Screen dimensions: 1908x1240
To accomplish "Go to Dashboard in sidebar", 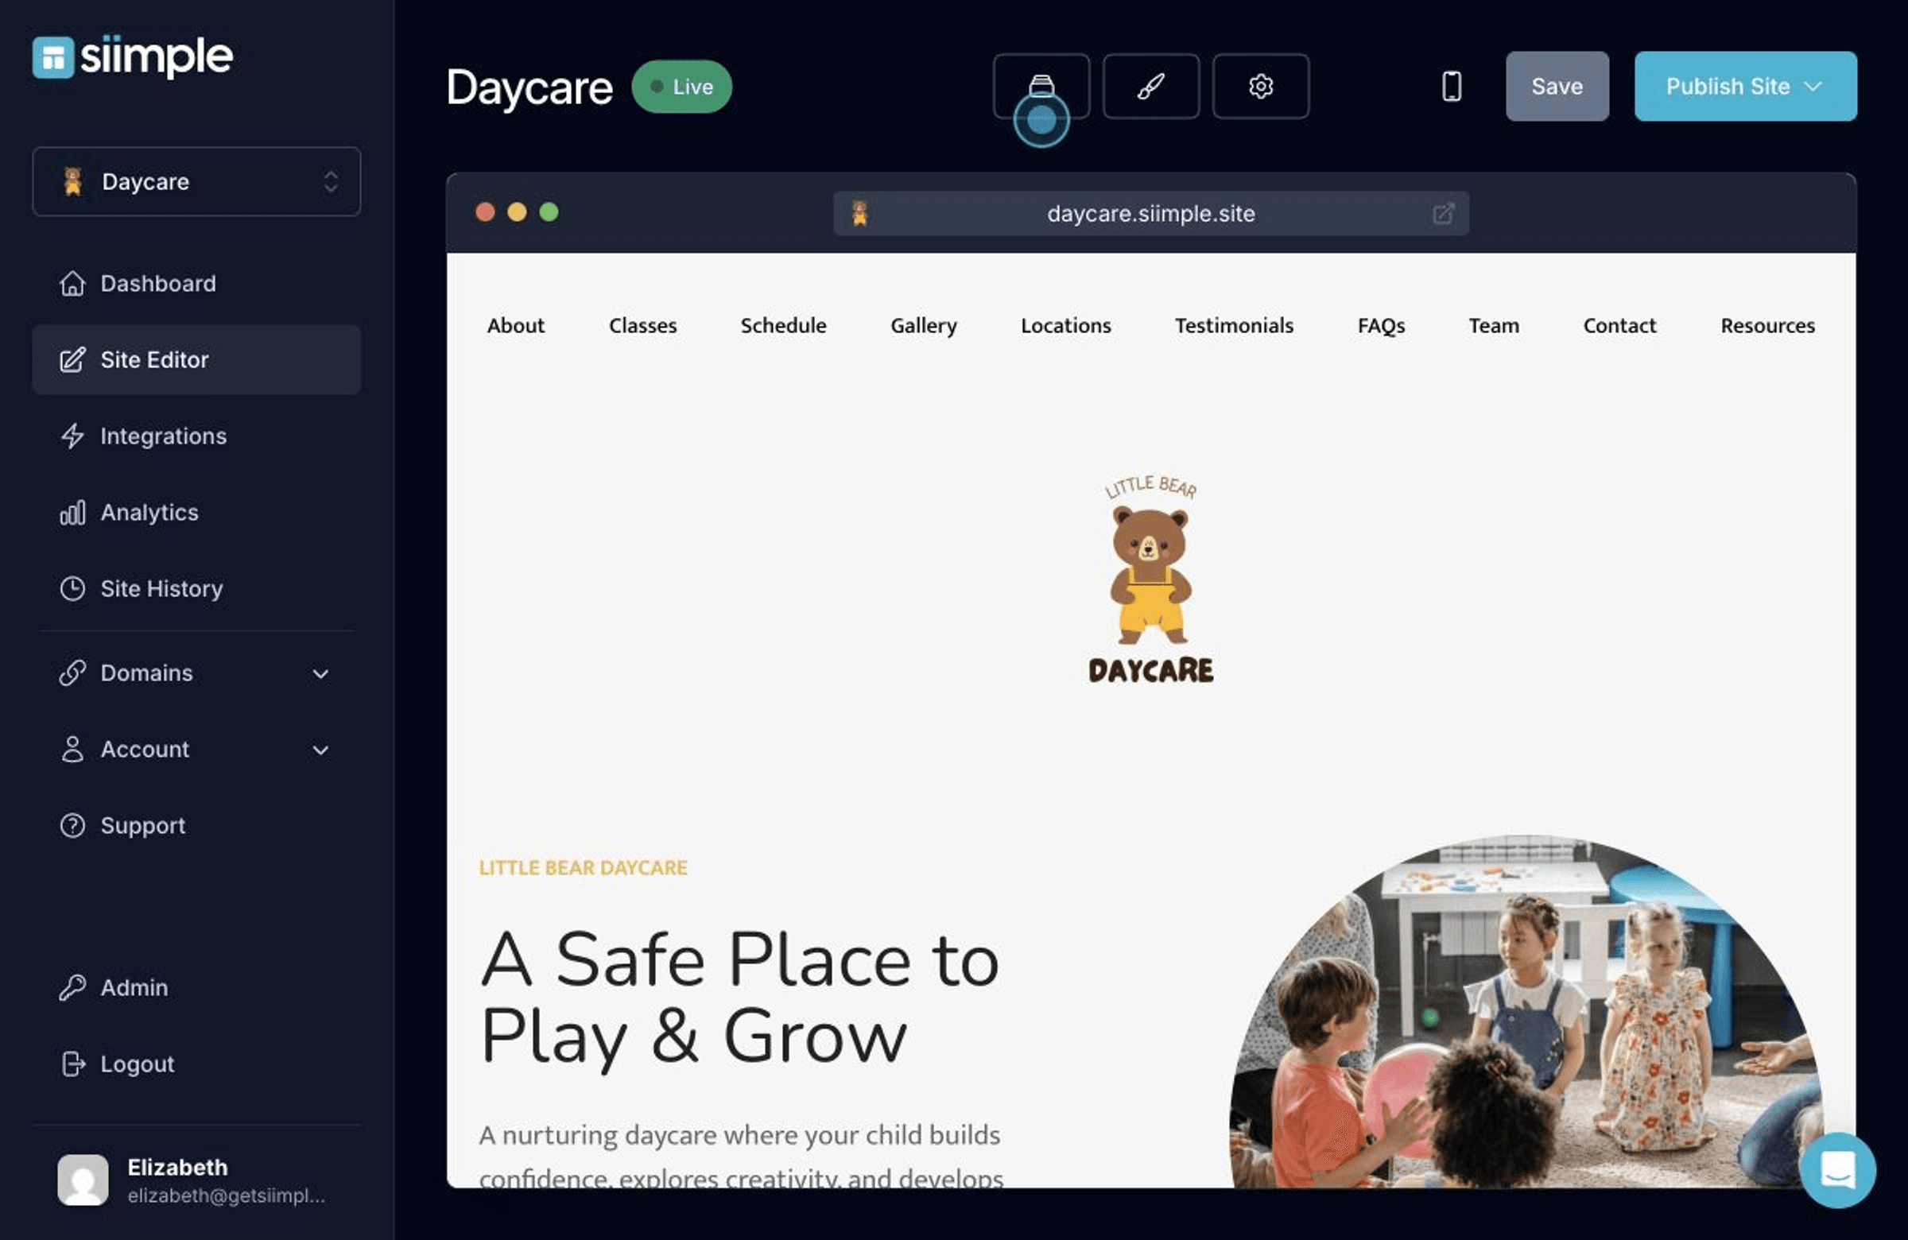I will pos(196,283).
